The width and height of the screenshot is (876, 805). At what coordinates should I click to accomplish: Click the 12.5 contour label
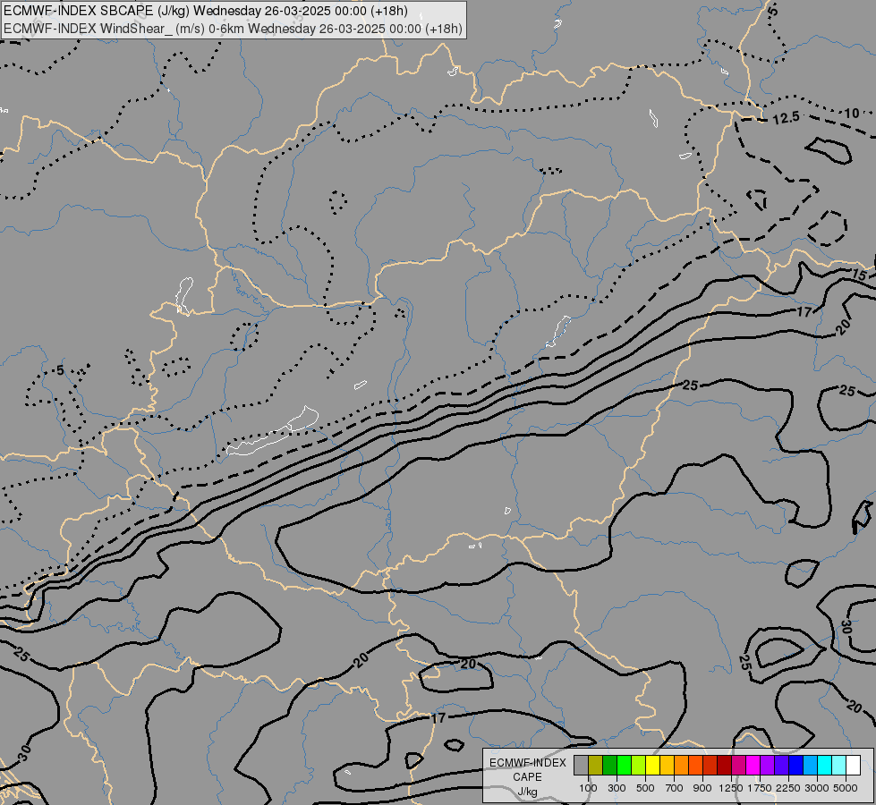786,118
